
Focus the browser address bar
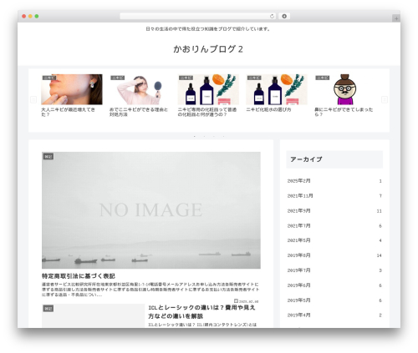198,17
